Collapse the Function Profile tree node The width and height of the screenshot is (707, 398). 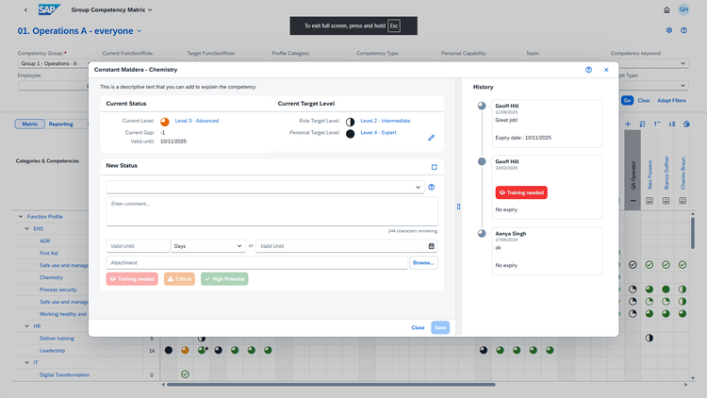[x=21, y=217]
